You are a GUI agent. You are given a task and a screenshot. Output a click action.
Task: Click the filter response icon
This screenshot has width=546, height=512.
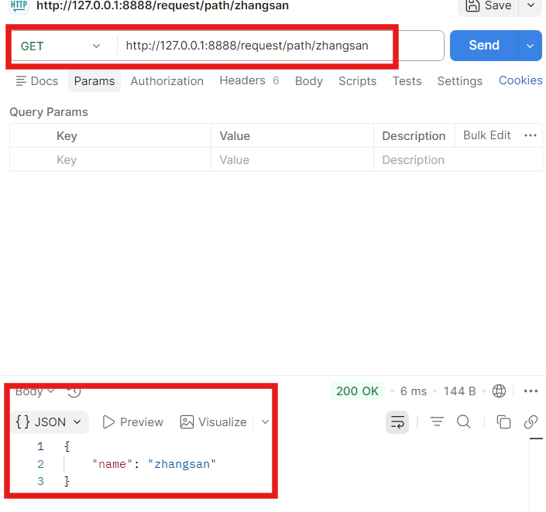437,422
